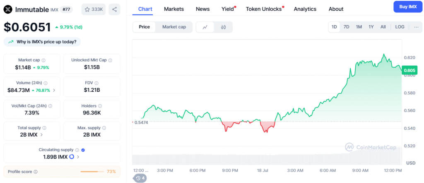This screenshot has height=183, width=424.
Task: Open the About tab
Action: pos(336,9)
